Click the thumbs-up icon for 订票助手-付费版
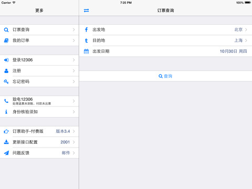252x189 pixels. point(6,131)
